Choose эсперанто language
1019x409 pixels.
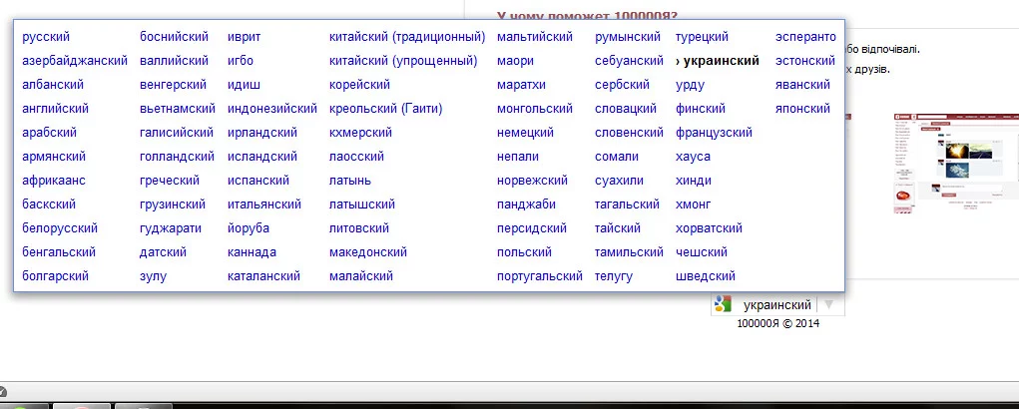(x=805, y=37)
